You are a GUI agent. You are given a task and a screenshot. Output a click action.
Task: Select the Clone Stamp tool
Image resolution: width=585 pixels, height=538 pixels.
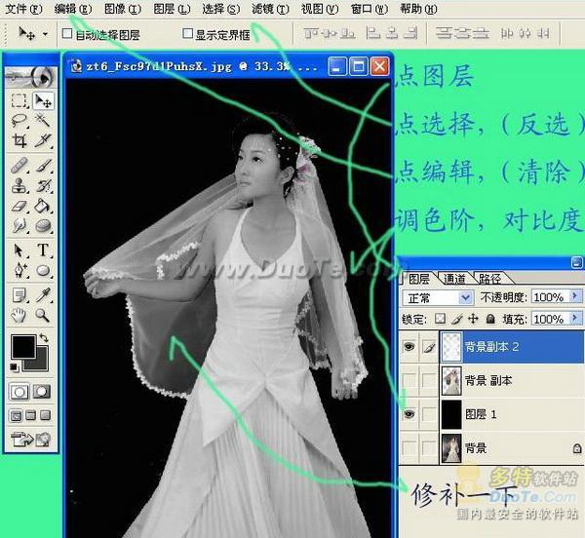19,185
